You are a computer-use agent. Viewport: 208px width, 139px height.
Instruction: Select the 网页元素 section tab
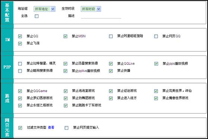(7, 127)
